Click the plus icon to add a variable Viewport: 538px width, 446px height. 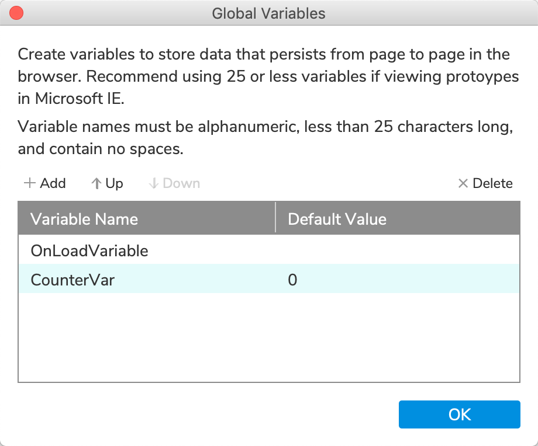pos(29,183)
